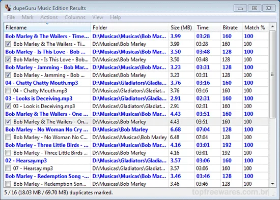Select reference row 'Bob Marley - Jamming - Bob Mar...'
The height and width of the screenshot is (200, 280).
[x=136, y=68]
